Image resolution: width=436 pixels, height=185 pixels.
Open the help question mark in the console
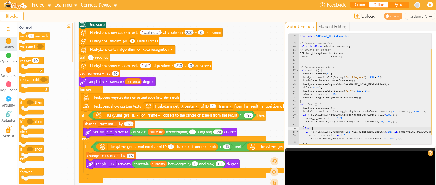pos(430,153)
